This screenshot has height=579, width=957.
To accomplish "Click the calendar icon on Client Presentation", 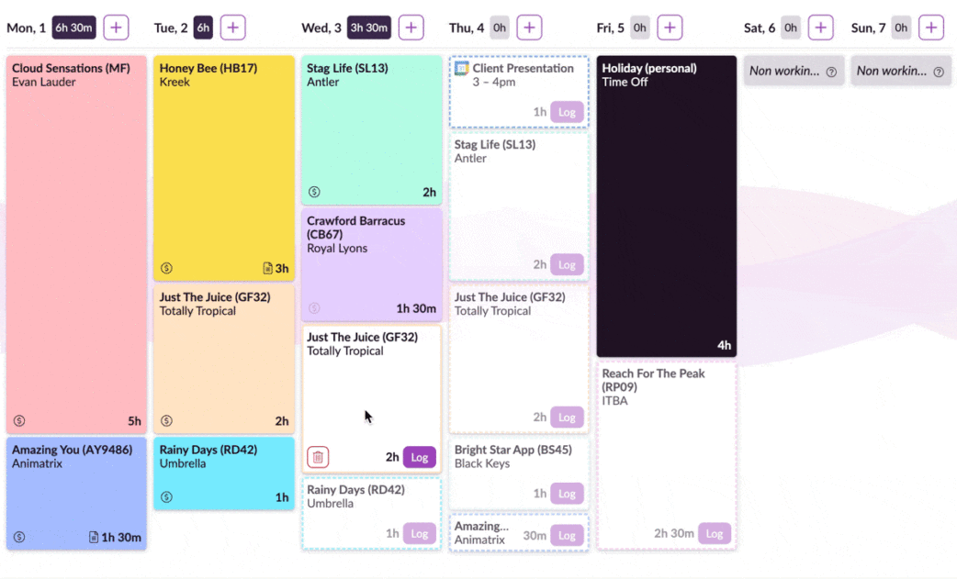I will click(461, 67).
